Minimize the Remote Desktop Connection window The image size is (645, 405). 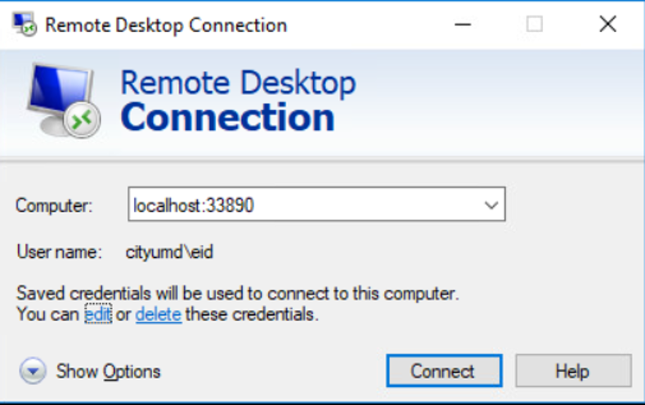tap(463, 25)
